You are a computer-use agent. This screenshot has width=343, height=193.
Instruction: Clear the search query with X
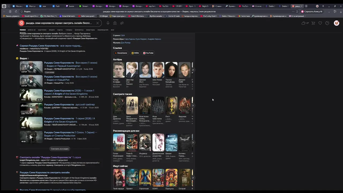click(98, 23)
